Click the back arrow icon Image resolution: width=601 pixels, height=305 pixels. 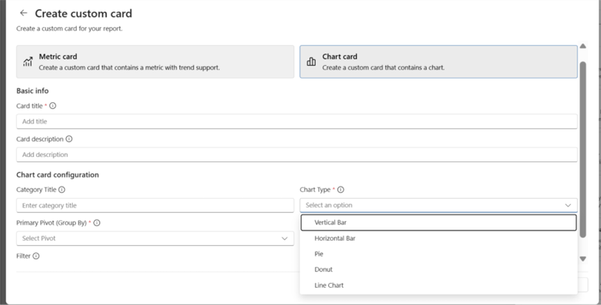click(24, 13)
